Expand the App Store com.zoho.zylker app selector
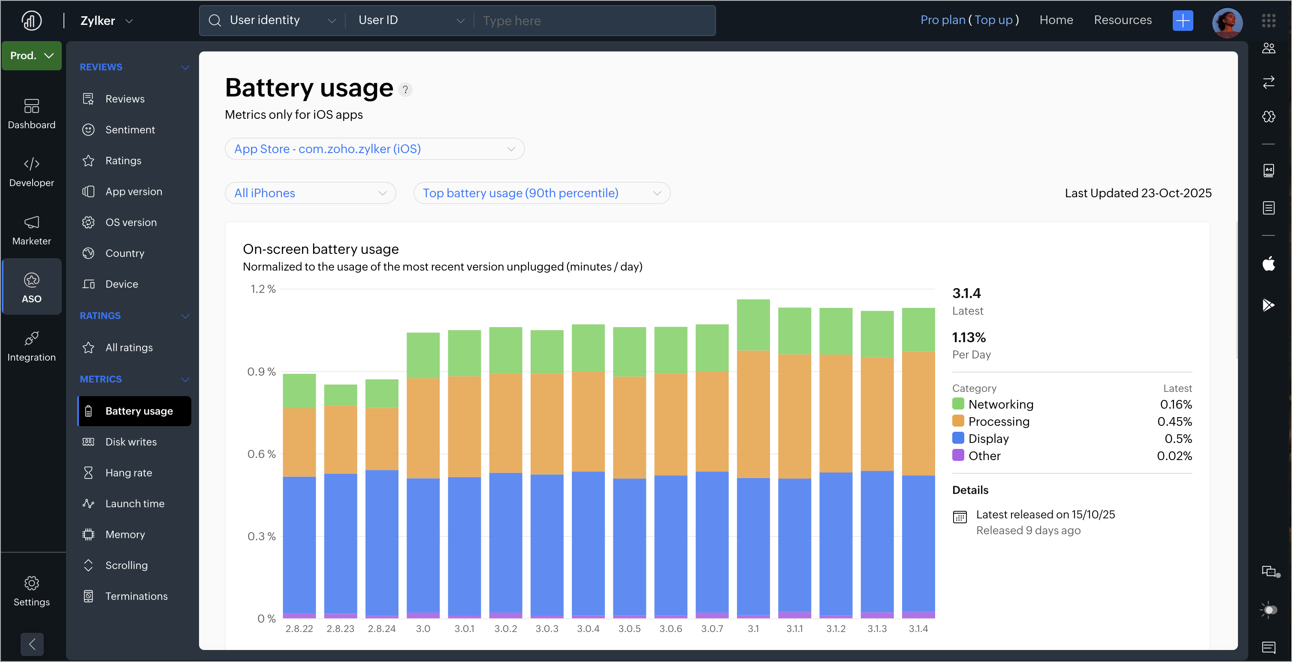The height and width of the screenshot is (662, 1292). [x=374, y=149]
